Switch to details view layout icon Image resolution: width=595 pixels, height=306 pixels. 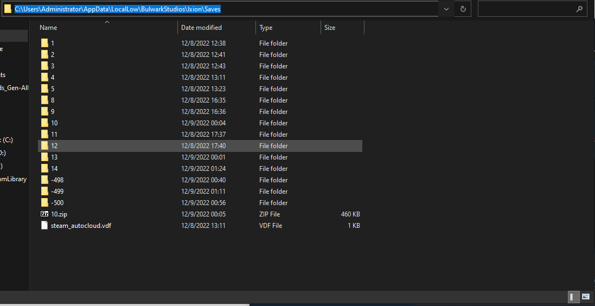(x=572, y=297)
